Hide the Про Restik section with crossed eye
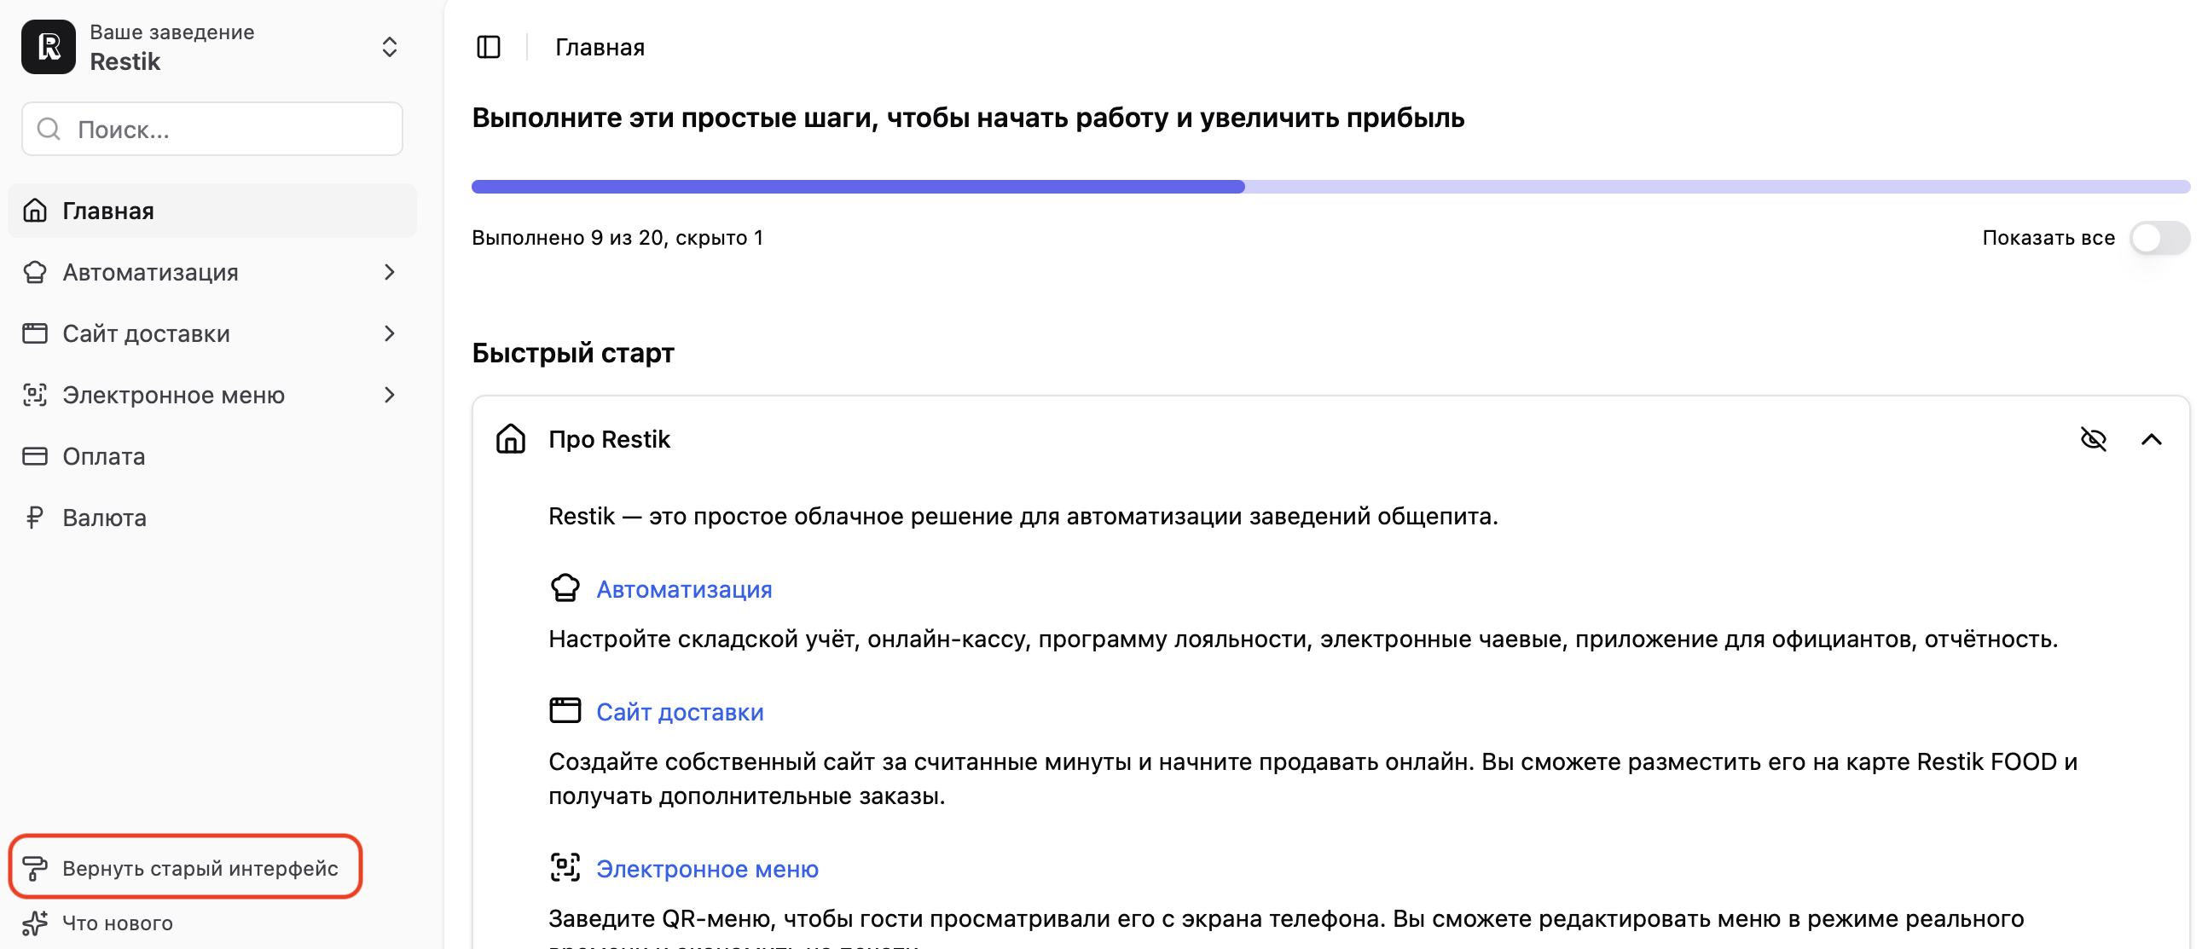The height and width of the screenshot is (949, 2202). point(2093,439)
